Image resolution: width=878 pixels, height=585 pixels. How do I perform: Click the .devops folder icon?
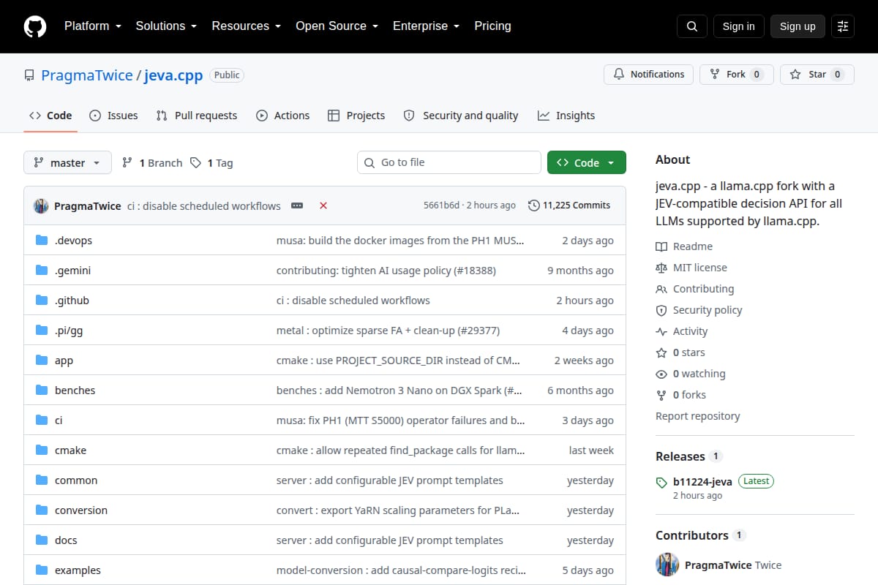pos(42,241)
